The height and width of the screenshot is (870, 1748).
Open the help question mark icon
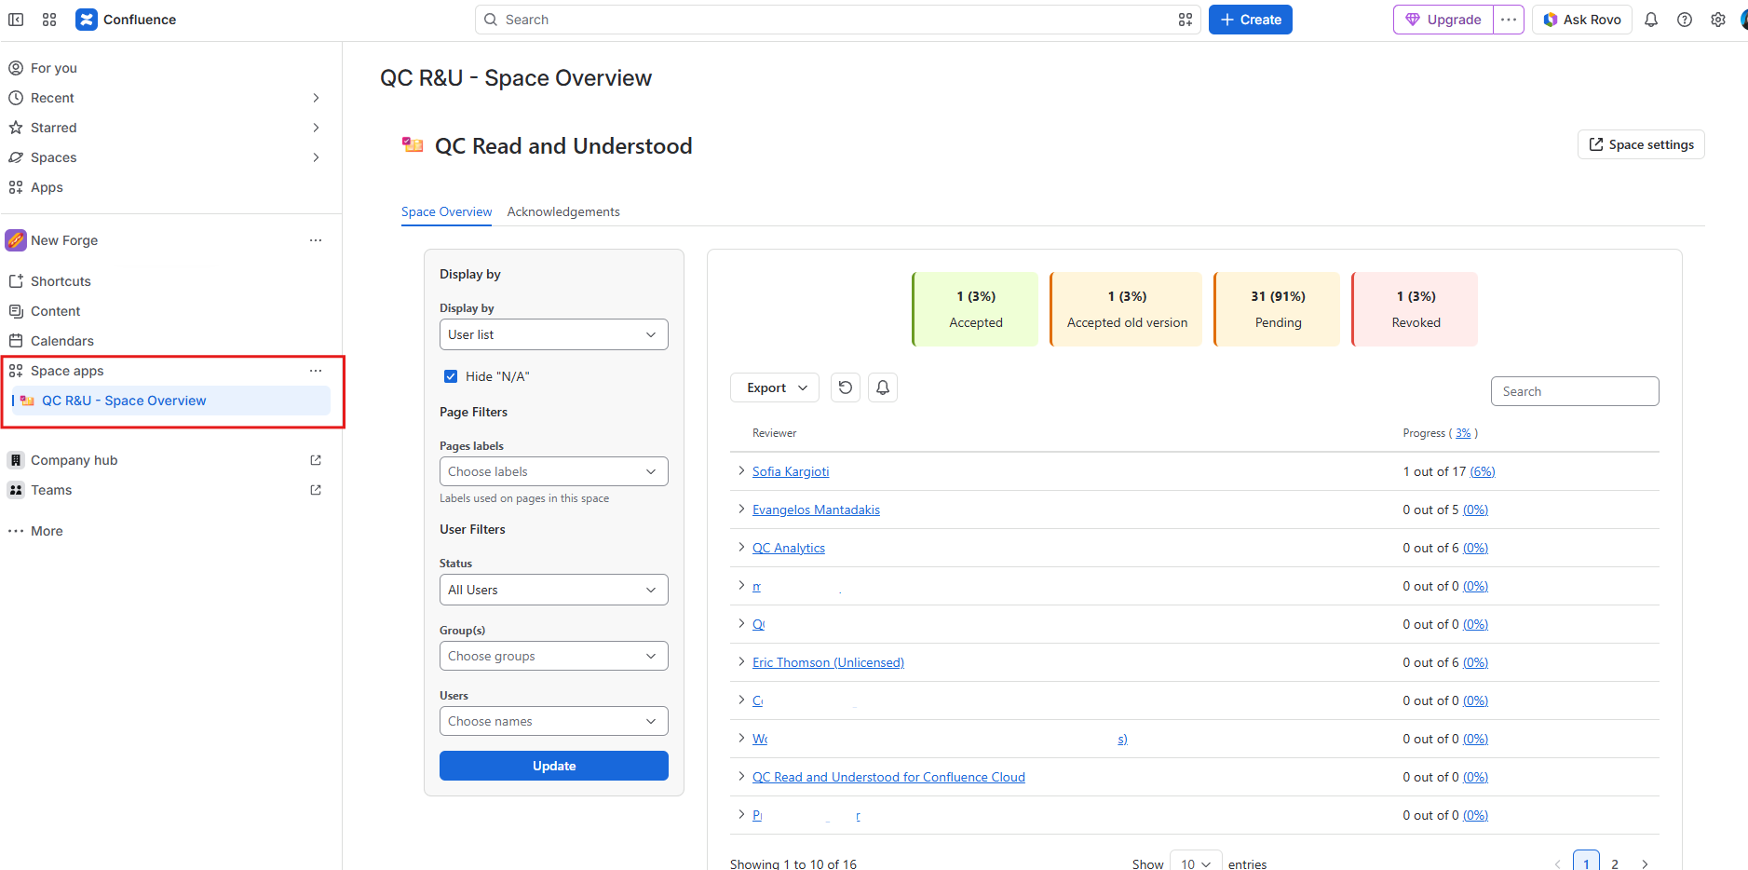tap(1685, 20)
